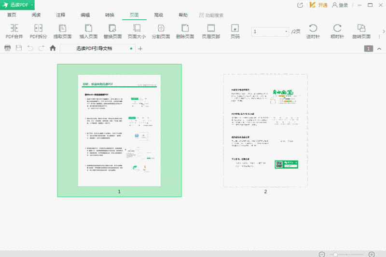Open the 旋转页面 rotate pages tool

tap(361, 31)
